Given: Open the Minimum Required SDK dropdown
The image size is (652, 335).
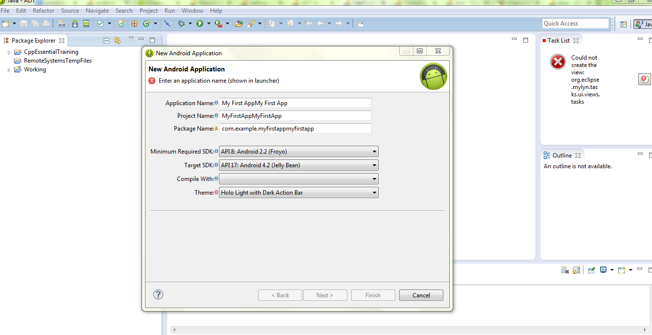Looking at the screenshot, I should click(299, 152).
